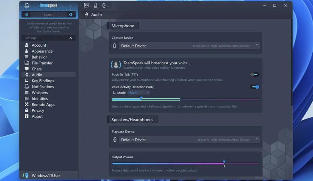Open Privacy settings

(x=38, y=110)
